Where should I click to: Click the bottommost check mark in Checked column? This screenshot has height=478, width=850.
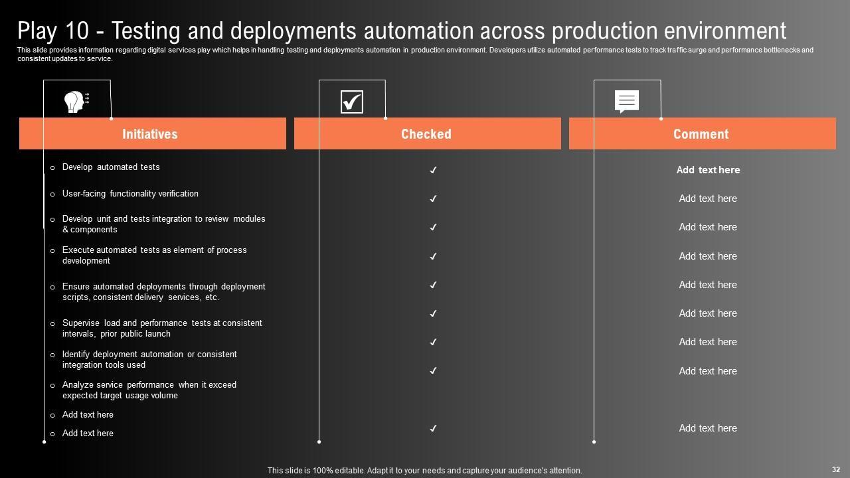[433, 428]
